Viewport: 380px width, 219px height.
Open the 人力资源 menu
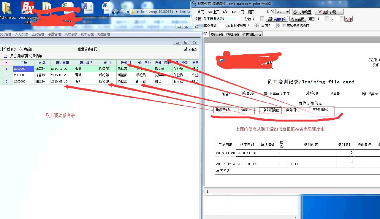[x=21, y=34]
